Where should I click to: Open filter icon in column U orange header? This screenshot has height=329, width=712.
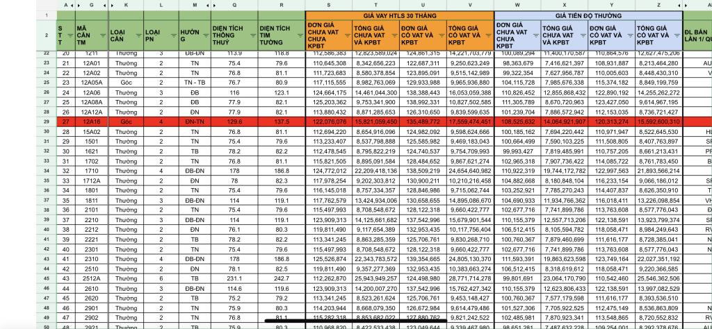pos(441,35)
